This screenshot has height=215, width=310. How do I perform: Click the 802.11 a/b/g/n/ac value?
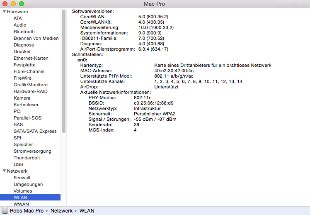click(x=174, y=76)
